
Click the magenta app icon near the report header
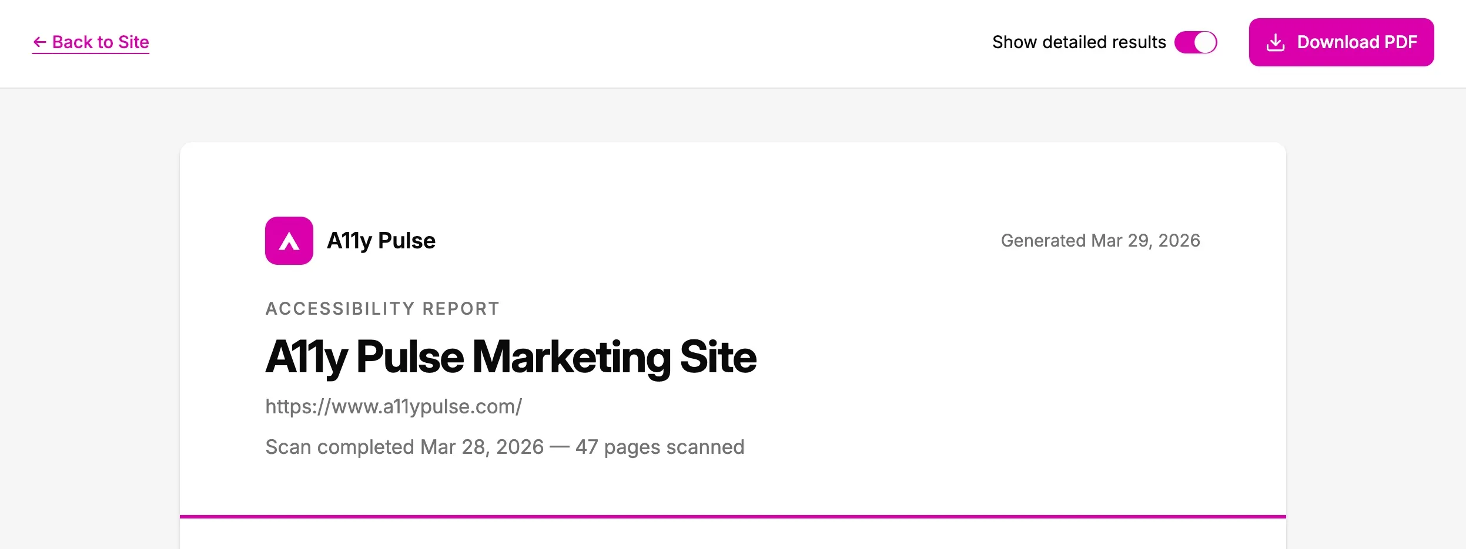[x=289, y=240]
